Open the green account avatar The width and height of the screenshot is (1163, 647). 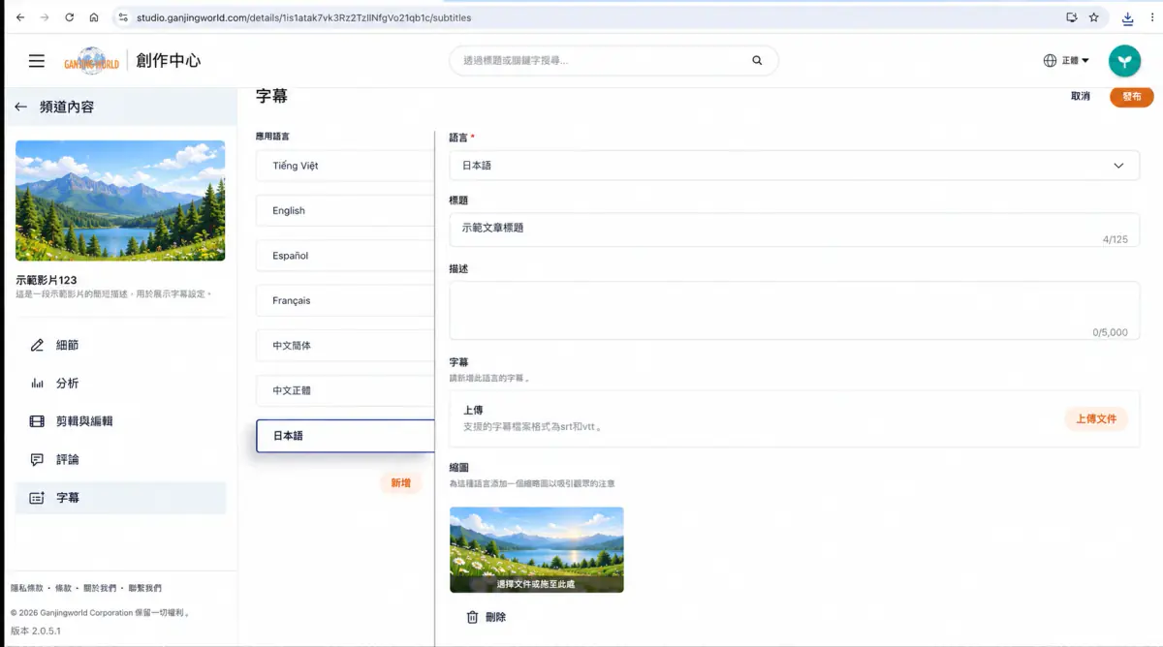[x=1124, y=61]
